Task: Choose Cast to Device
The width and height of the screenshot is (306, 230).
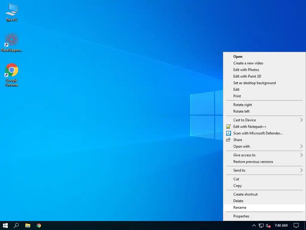Action: [264, 120]
